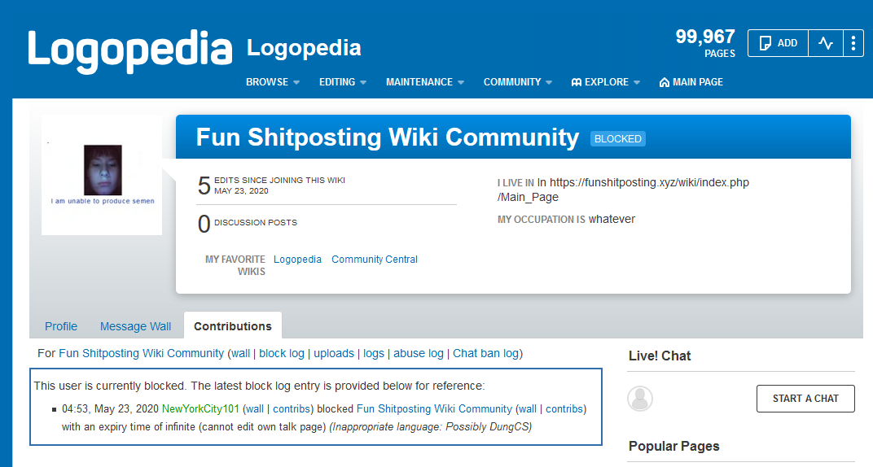This screenshot has width=873, height=467.
Task: Switch to the Message Wall tab
Action: pyautogui.click(x=135, y=326)
